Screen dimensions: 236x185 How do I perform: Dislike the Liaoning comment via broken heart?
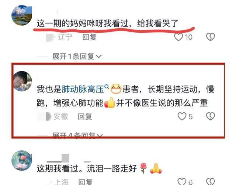click(x=210, y=37)
